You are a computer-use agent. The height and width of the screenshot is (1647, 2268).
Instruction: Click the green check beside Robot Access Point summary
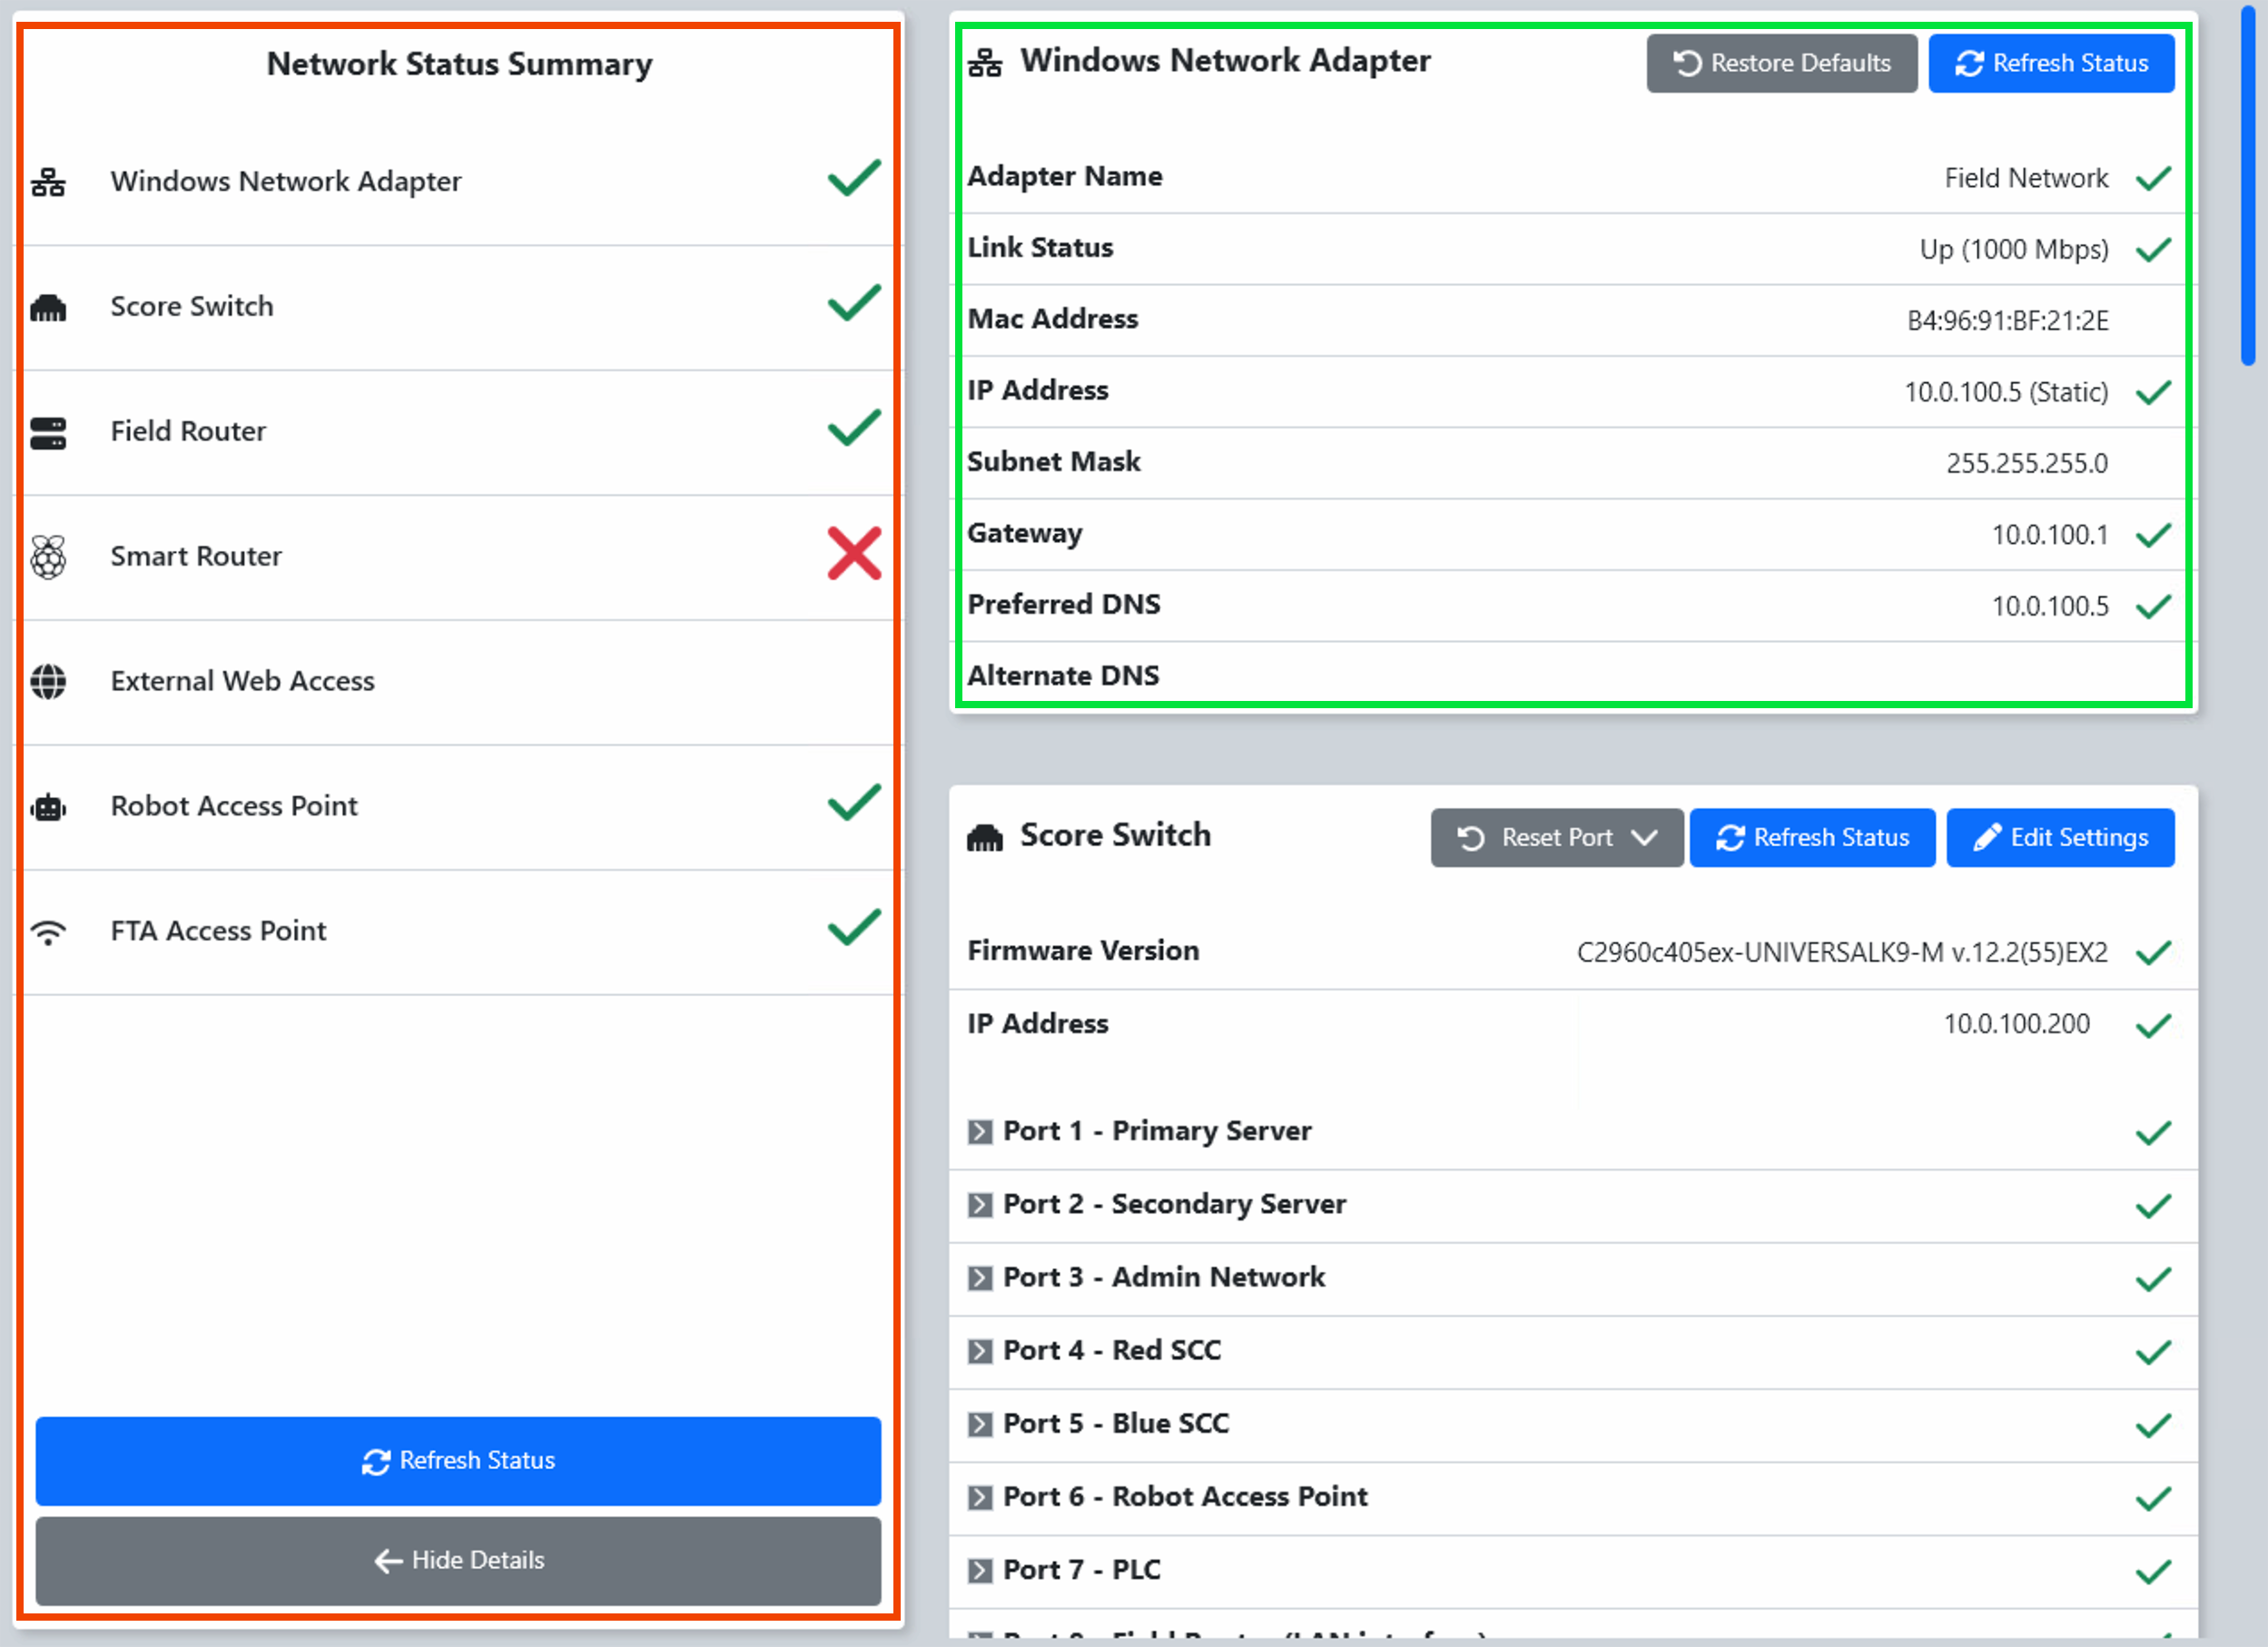pos(854,803)
